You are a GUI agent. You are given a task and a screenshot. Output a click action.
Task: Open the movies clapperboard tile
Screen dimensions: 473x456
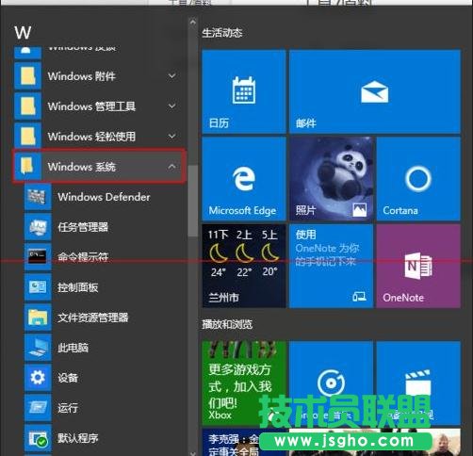[x=418, y=383]
